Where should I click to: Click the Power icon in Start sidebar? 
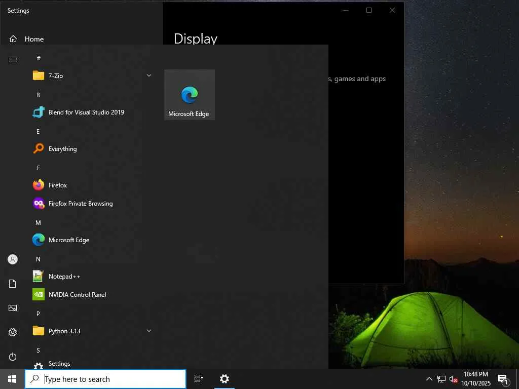[13, 357]
